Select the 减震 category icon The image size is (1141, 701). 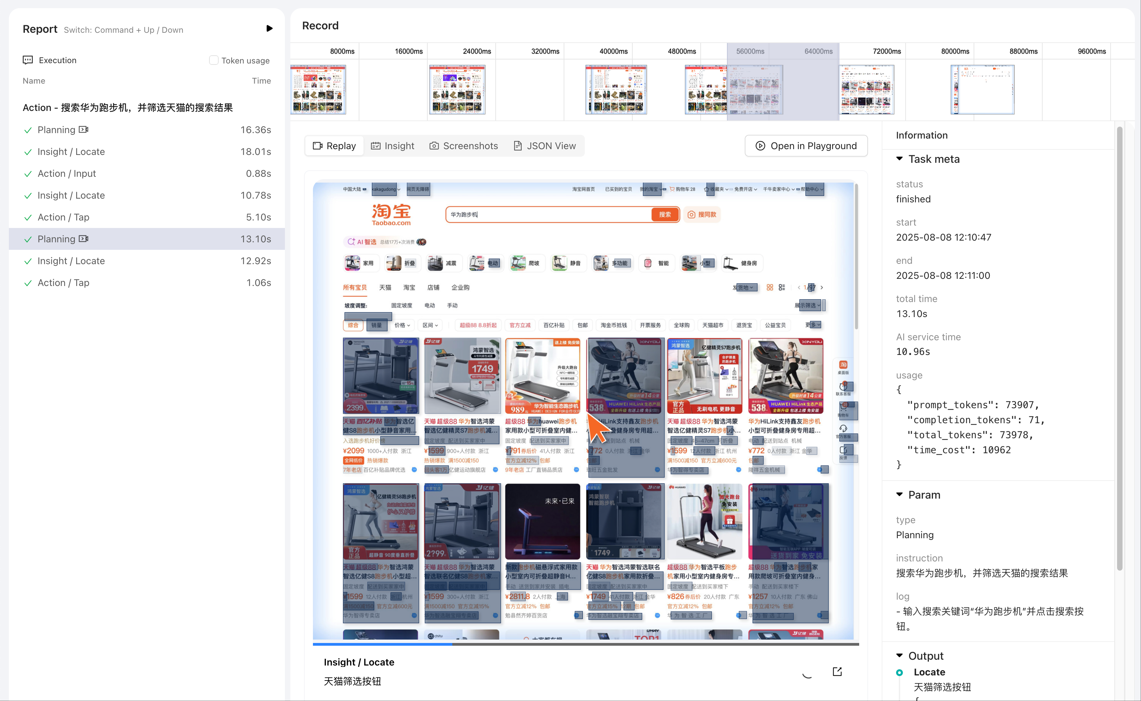point(435,263)
